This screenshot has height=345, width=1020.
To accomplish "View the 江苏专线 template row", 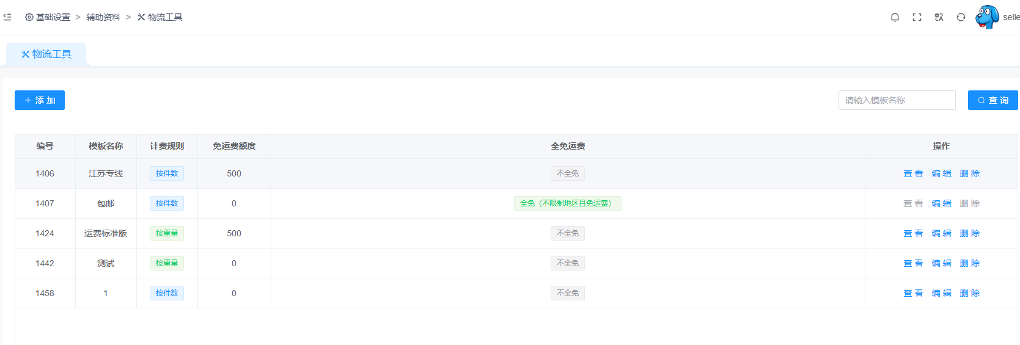I will click(913, 173).
